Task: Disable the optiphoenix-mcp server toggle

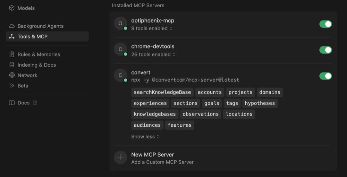Action: 325,24
